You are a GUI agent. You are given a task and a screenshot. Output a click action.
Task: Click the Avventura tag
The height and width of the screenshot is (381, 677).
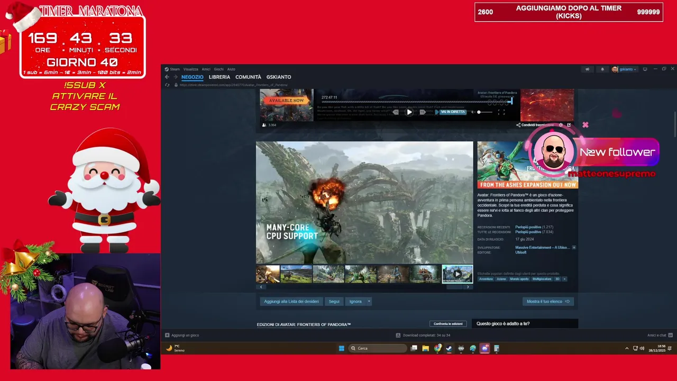point(486,279)
